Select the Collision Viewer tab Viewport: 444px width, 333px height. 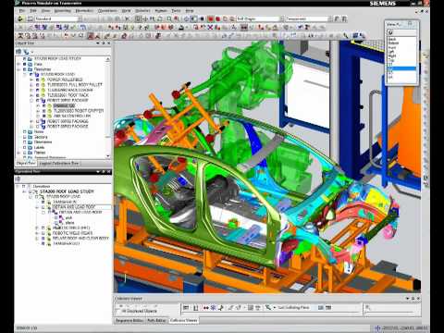(183, 320)
